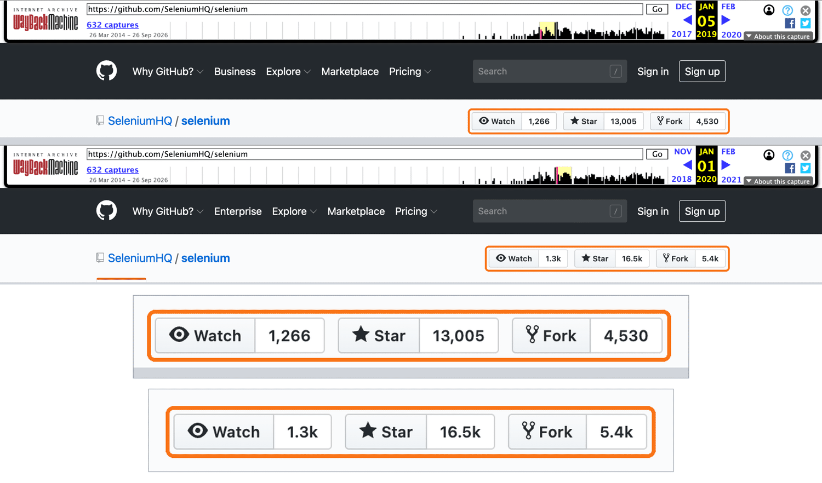This screenshot has height=483, width=822.
Task: Click the previous-capture arrow below DEC
Action: click(x=687, y=20)
